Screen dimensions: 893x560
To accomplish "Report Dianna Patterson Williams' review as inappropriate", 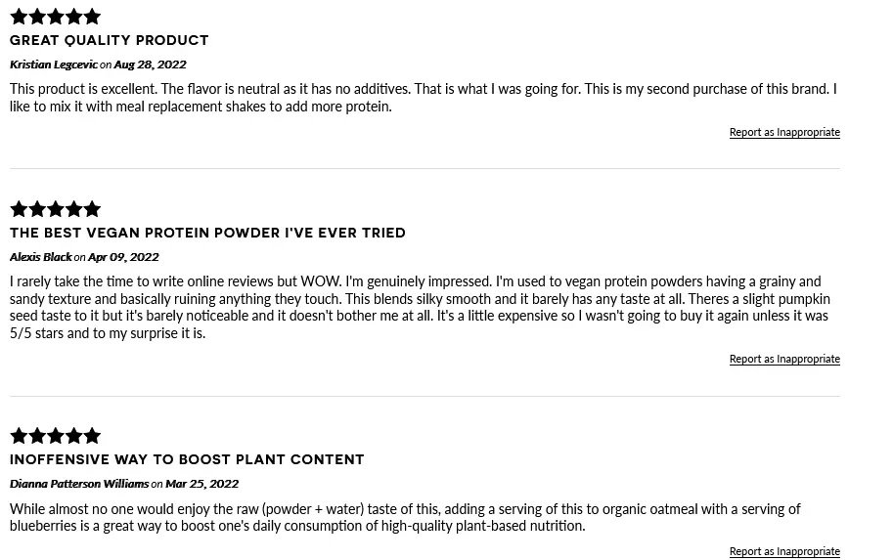I will pos(784,551).
